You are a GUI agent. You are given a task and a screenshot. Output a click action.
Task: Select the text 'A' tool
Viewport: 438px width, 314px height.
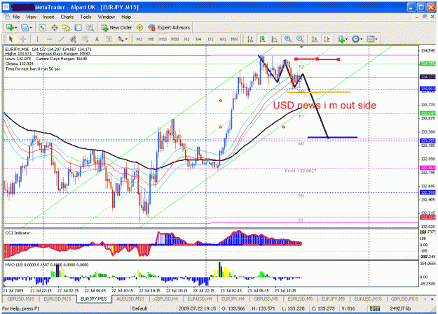[x=97, y=39]
